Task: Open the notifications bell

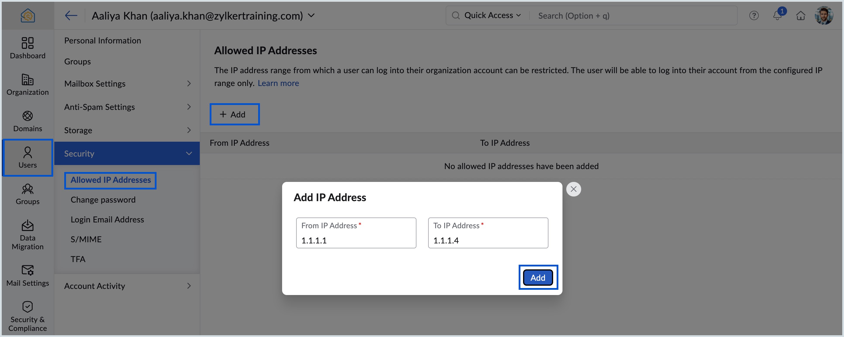Action: (777, 15)
